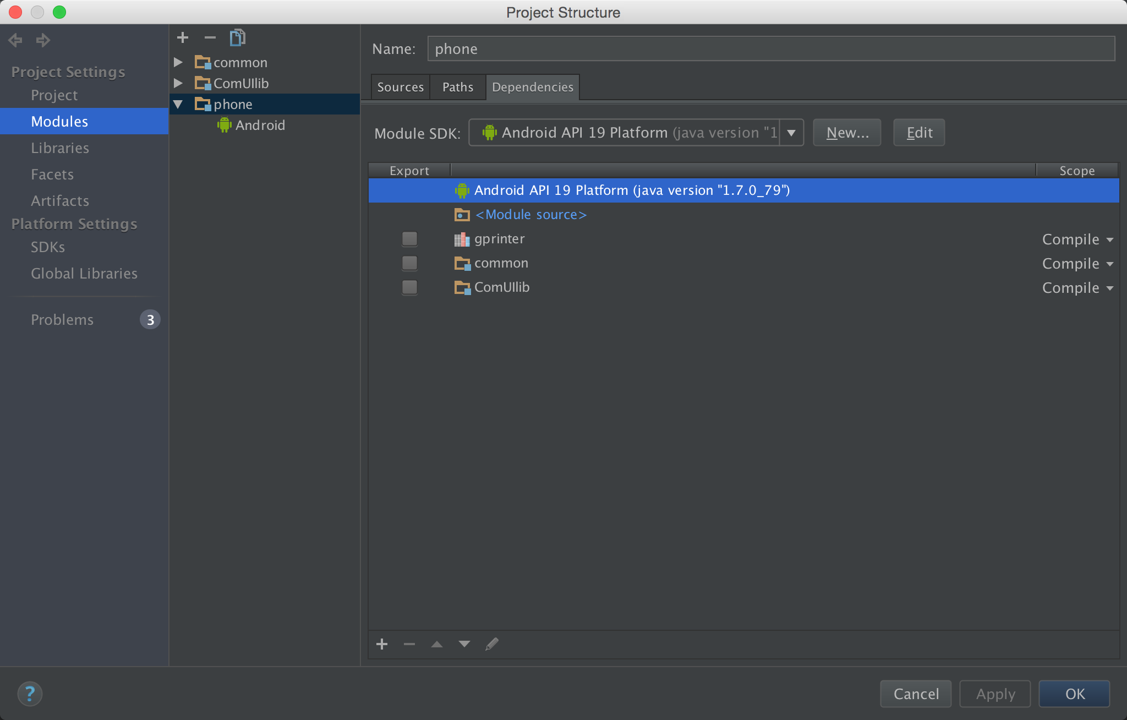Screen dimensions: 1127x720
Task: Open Module SDK Android API 19 dropdown
Action: coord(791,132)
